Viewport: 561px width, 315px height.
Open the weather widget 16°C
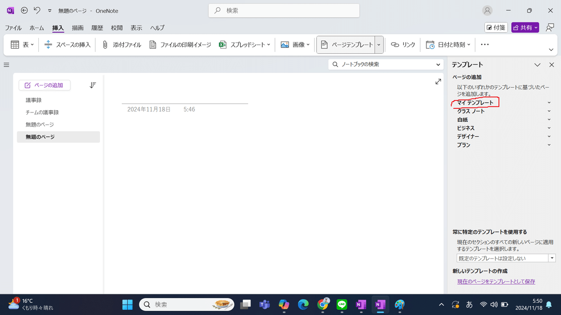30,304
